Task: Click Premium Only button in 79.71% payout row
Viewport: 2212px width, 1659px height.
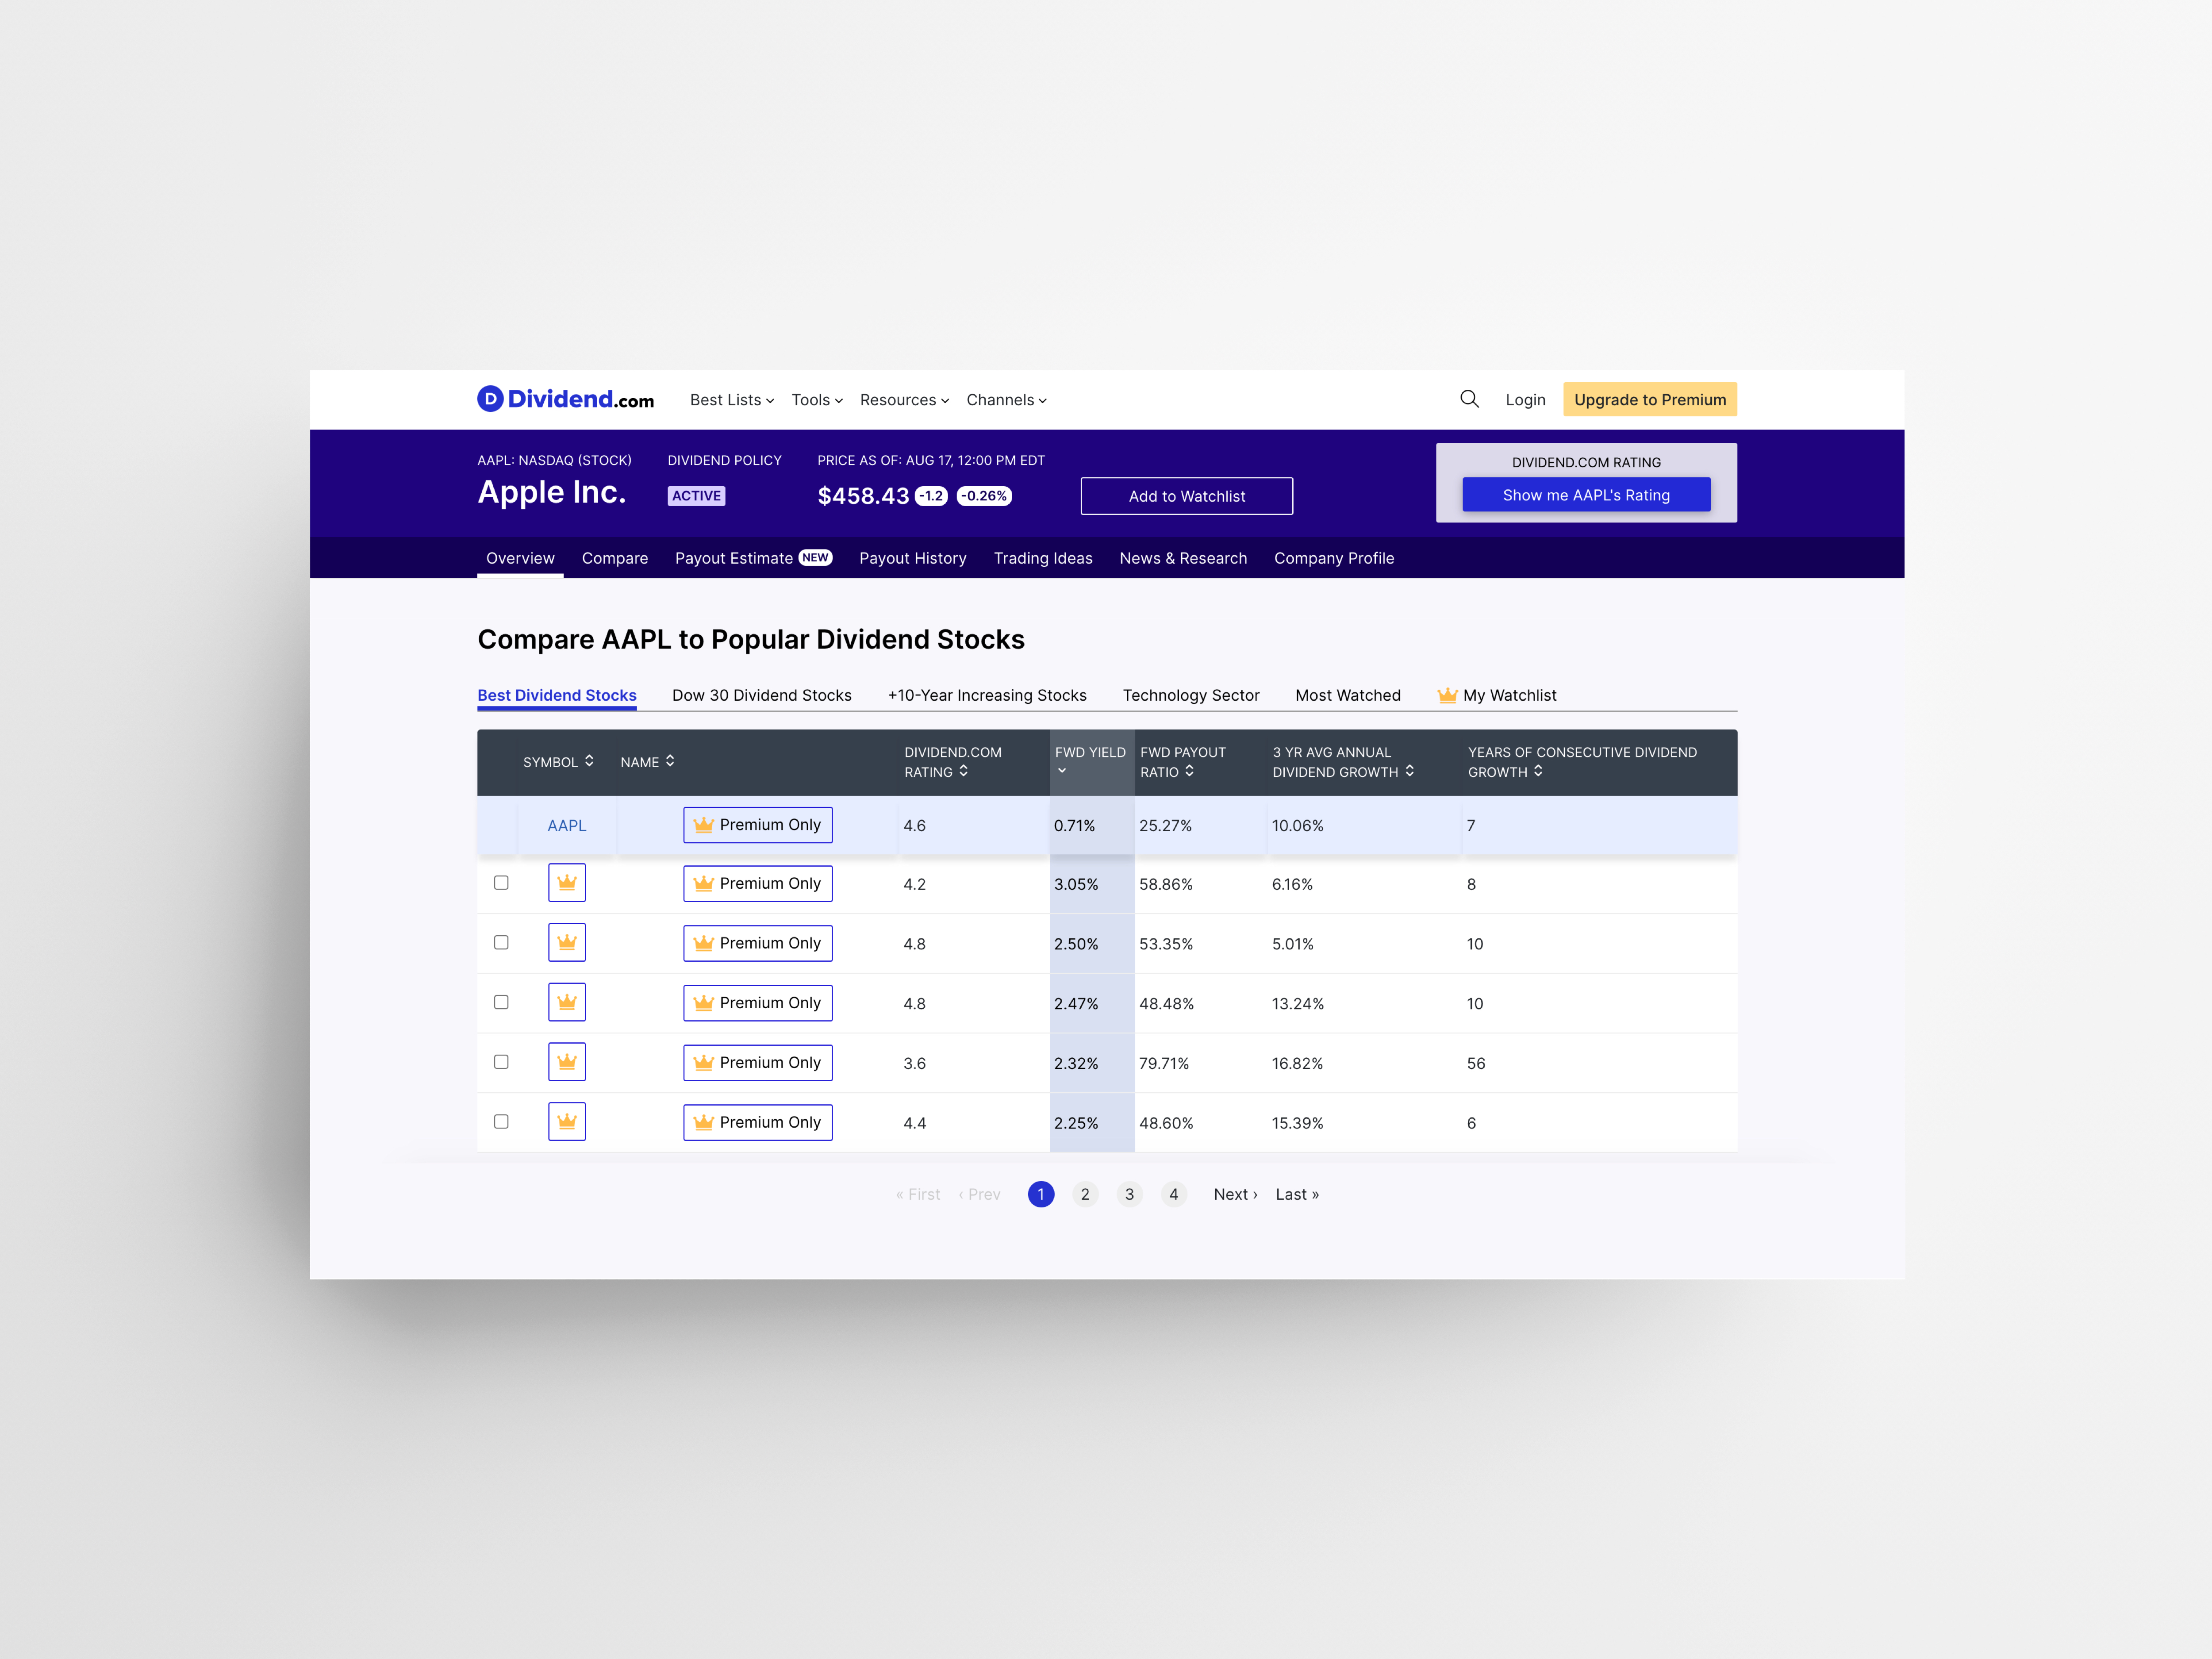Action: click(x=758, y=1062)
